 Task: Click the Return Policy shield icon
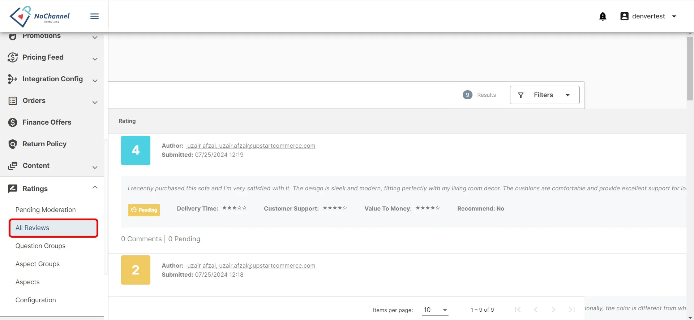[13, 144]
